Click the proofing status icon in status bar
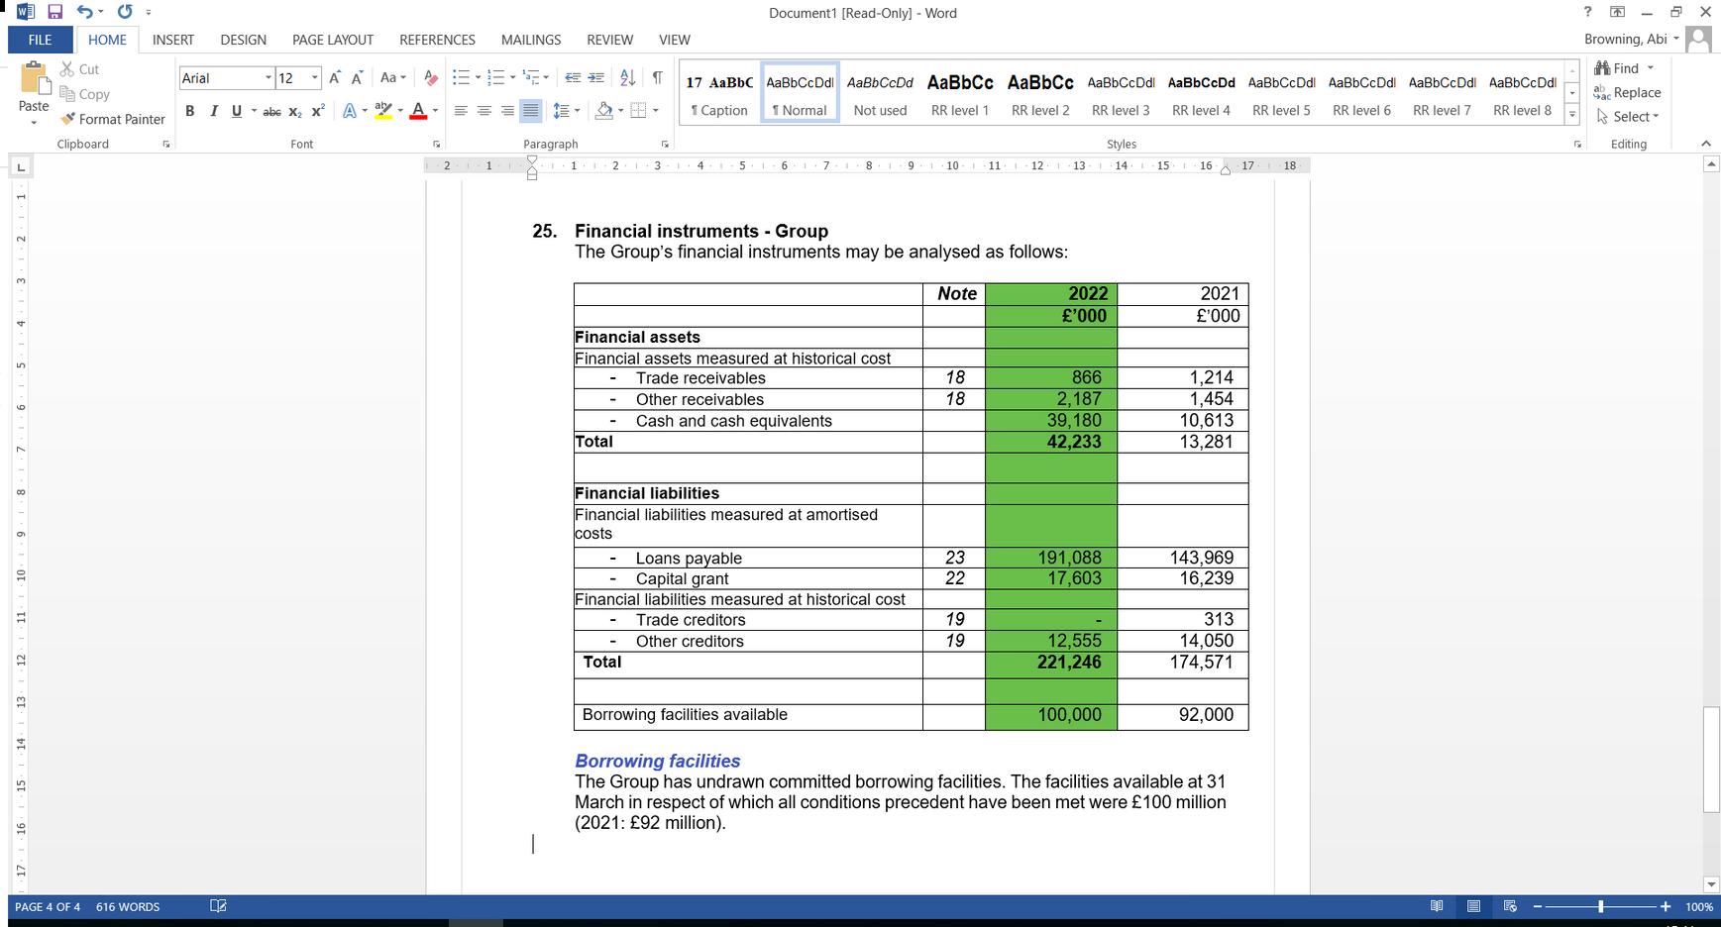1721x927 pixels. (x=218, y=906)
